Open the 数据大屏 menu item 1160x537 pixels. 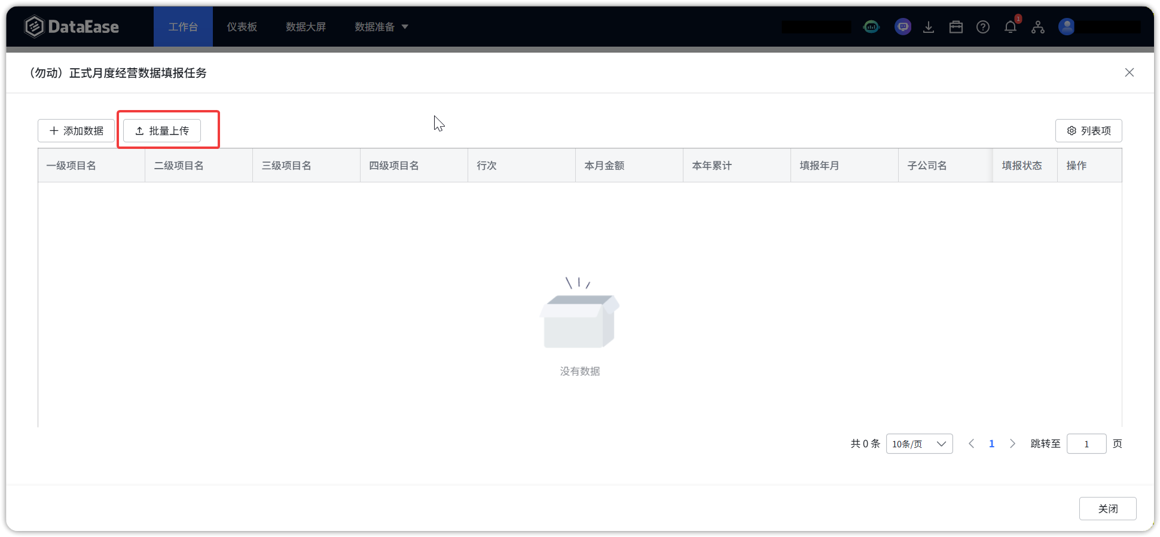pyautogui.click(x=306, y=27)
